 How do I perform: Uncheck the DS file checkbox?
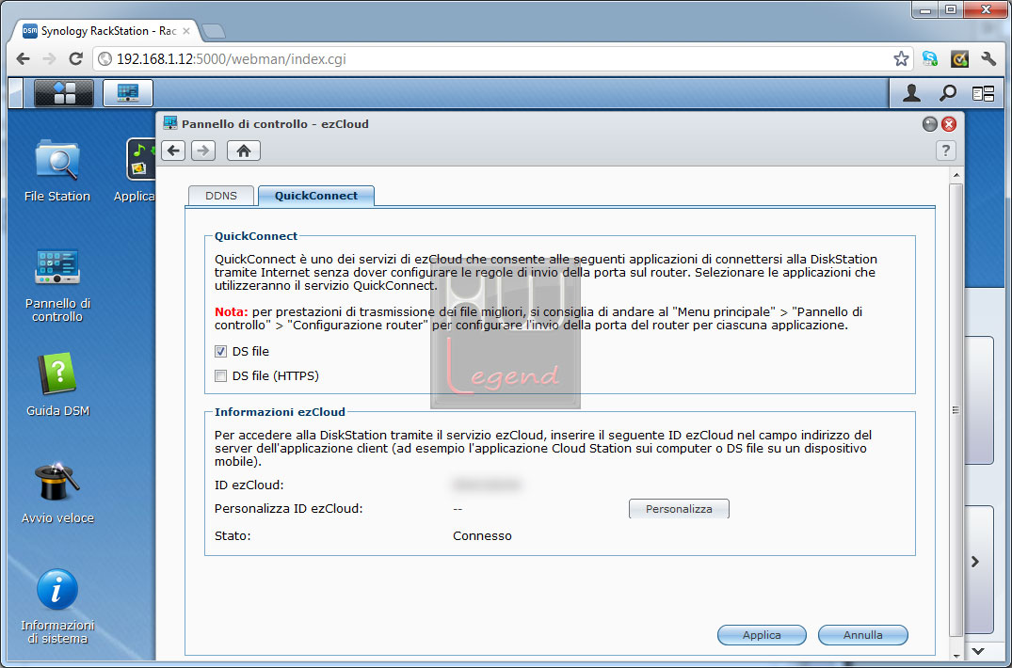tap(220, 352)
